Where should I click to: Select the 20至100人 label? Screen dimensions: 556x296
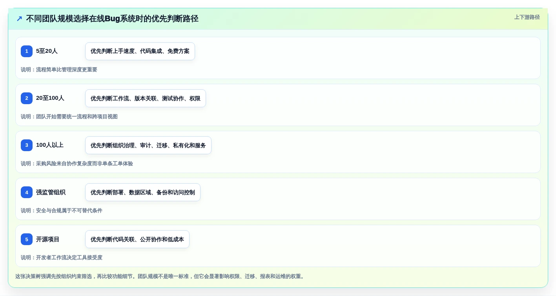pyautogui.click(x=50, y=98)
